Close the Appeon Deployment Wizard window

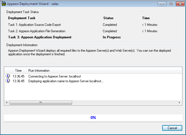click(x=180, y=4)
